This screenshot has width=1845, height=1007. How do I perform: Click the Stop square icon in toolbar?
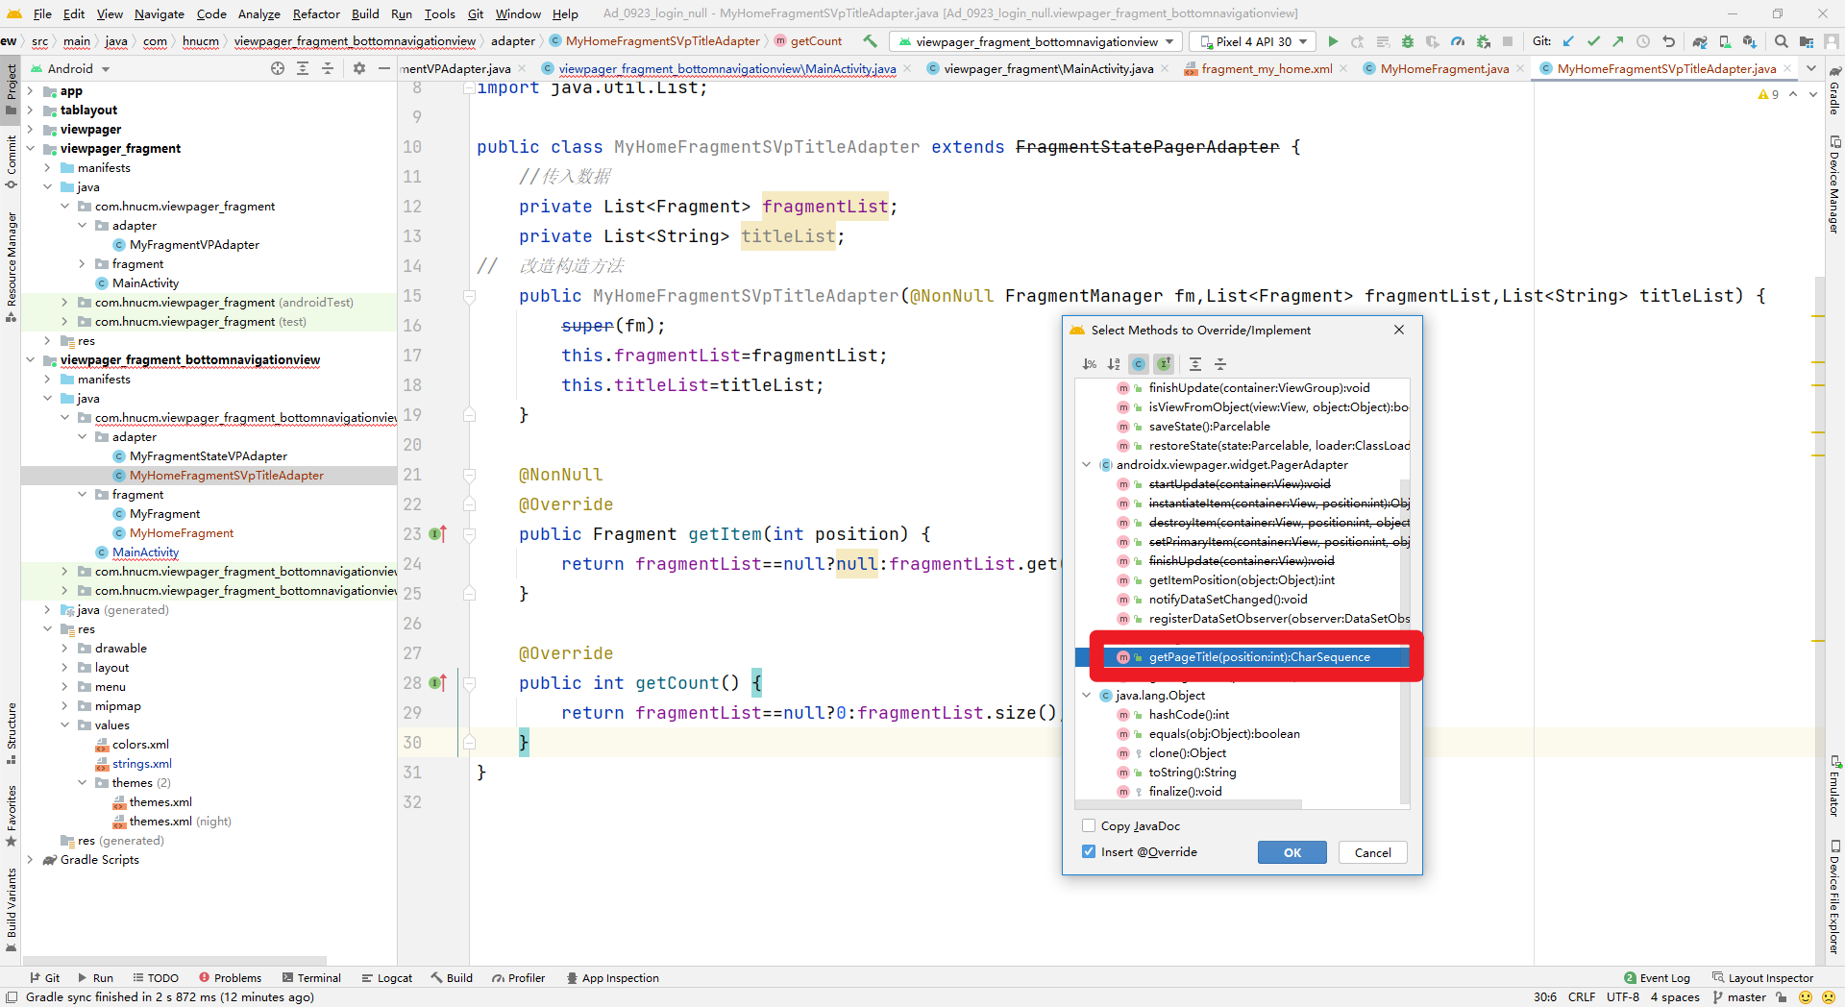1508,41
